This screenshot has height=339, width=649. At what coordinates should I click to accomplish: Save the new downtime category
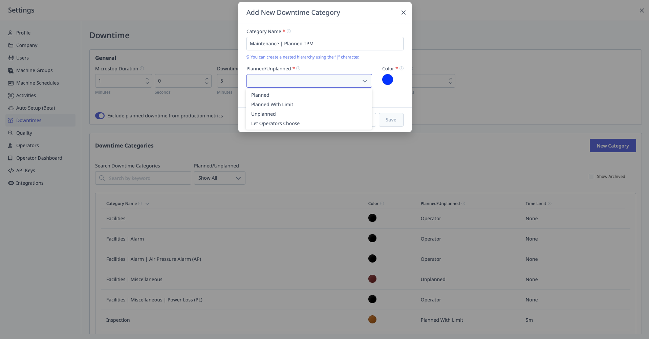pos(391,119)
